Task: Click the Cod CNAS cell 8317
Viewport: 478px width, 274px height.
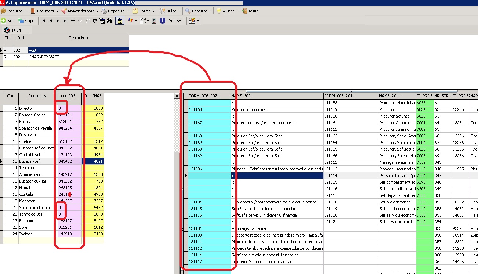Action: [x=93, y=141]
